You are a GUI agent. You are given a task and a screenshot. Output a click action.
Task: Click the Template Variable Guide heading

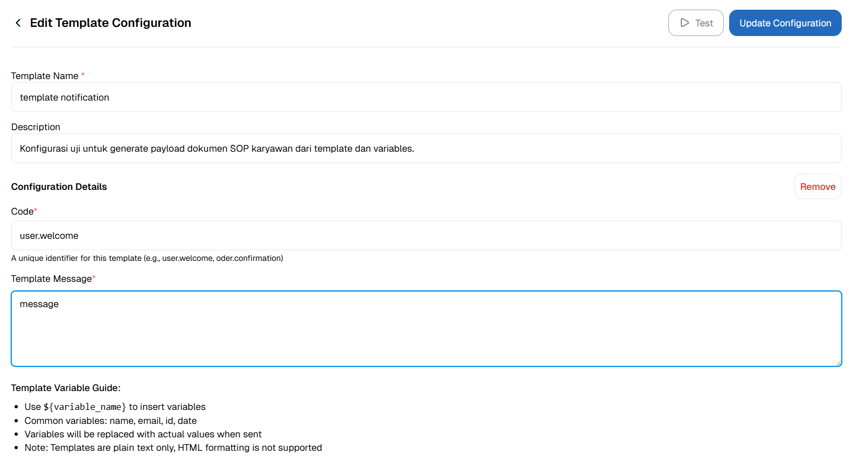pyautogui.click(x=66, y=387)
